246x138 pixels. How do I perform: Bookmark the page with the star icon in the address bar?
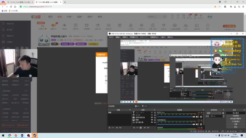click(215, 6)
